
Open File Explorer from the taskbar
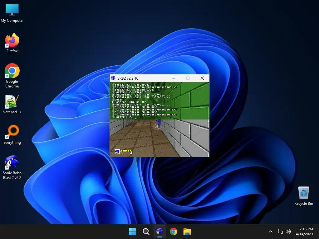[x=187, y=232]
